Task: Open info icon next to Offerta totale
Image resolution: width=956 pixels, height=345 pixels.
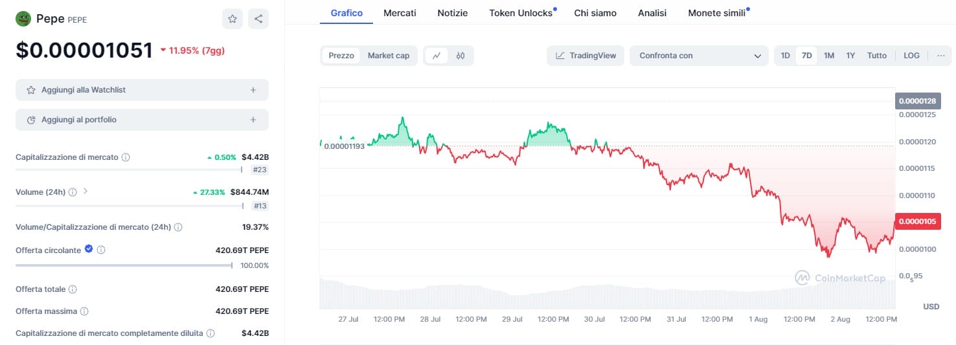Action: pyautogui.click(x=73, y=289)
